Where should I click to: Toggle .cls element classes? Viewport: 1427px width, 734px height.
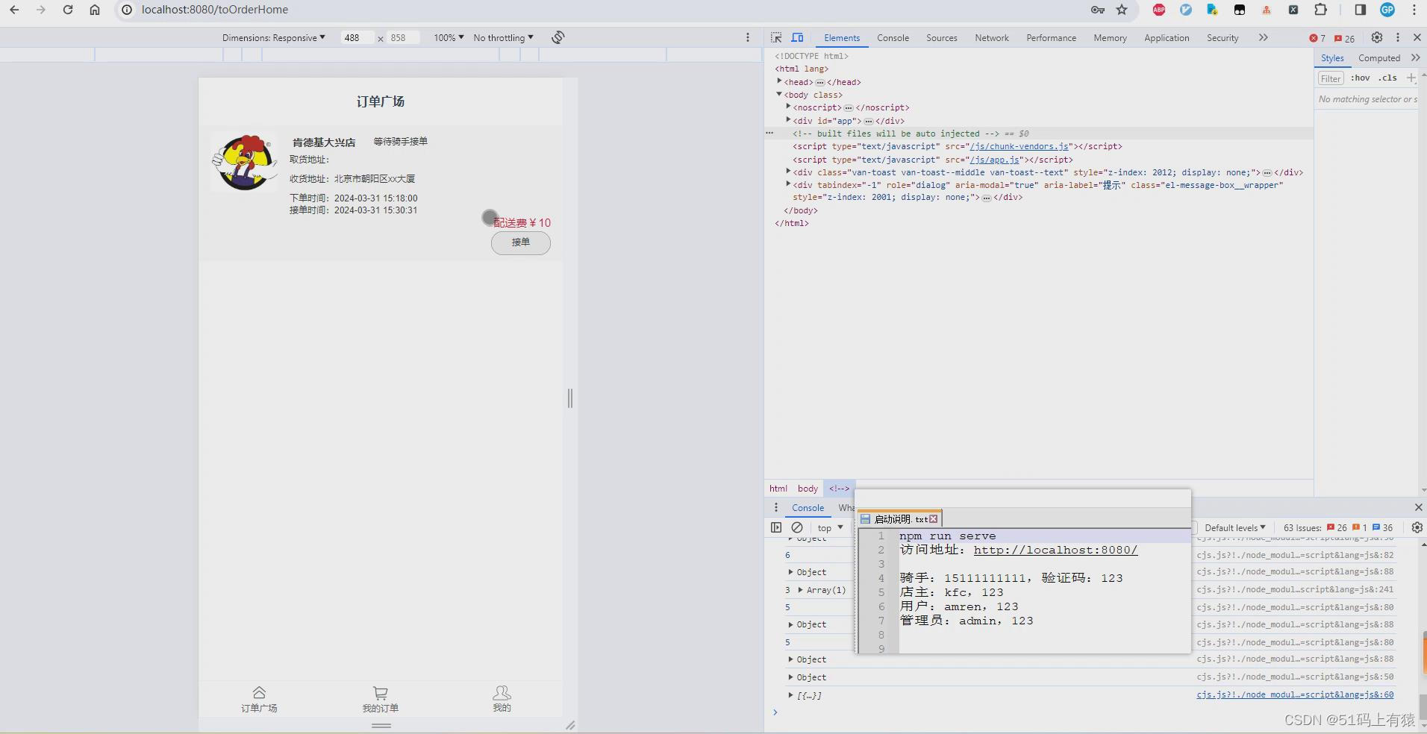[x=1387, y=78]
